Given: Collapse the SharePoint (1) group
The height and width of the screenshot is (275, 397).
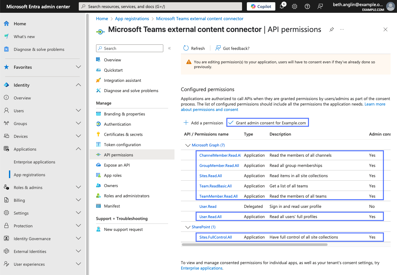Looking at the screenshot, I should 188,227.
